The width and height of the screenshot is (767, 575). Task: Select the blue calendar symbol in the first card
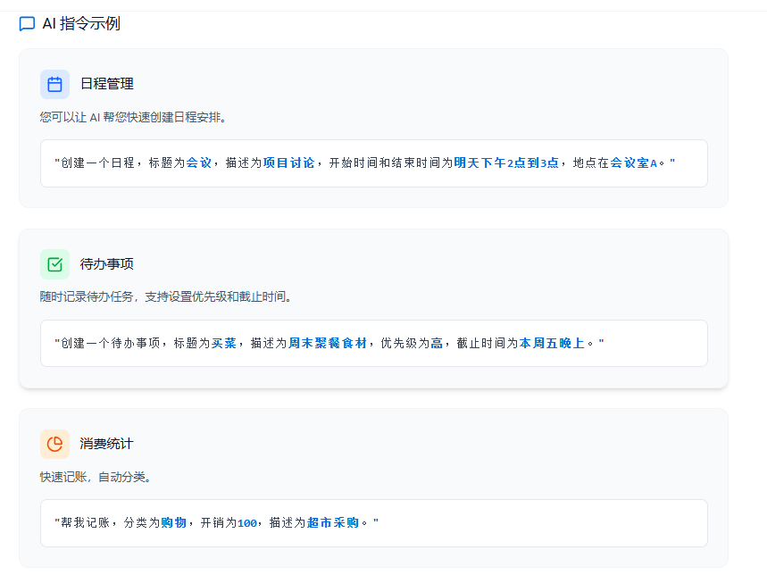click(x=54, y=83)
